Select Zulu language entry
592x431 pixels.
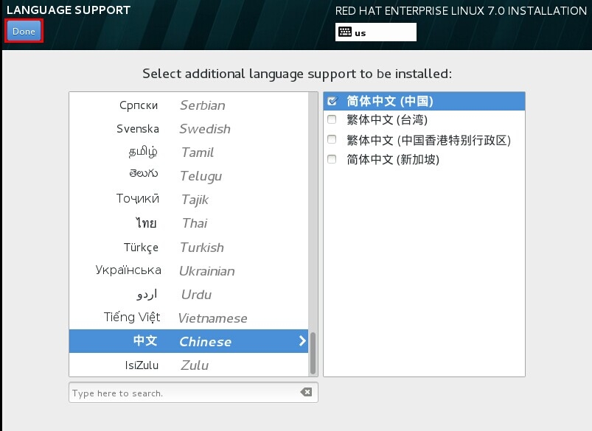(189, 365)
